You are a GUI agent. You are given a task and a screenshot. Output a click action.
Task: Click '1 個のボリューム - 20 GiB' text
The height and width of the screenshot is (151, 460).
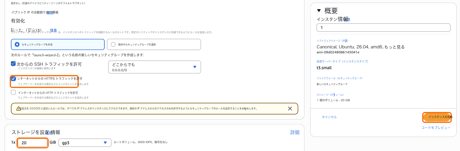(x=333, y=100)
